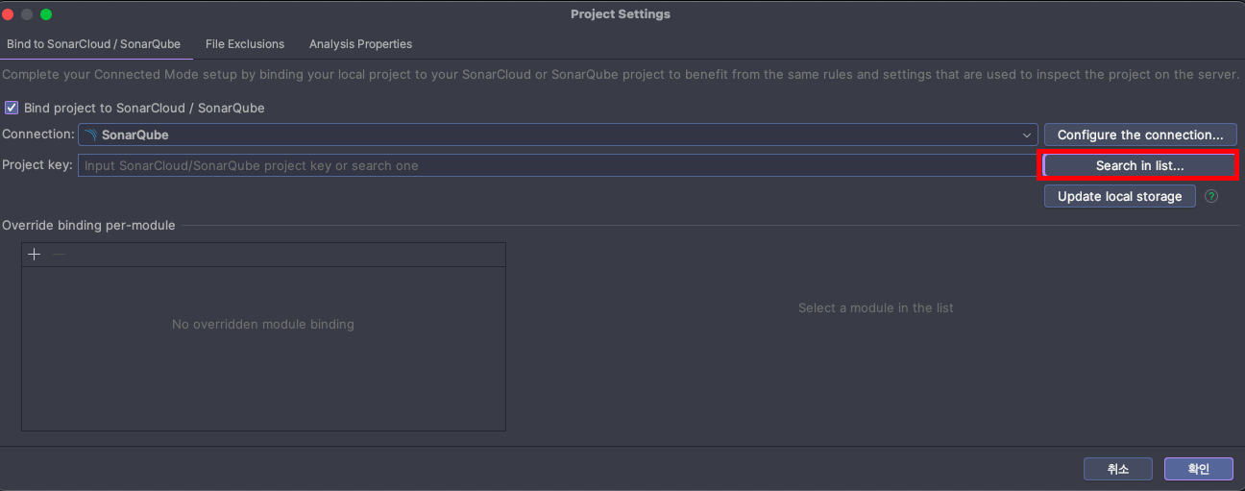This screenshot has width=1245, height=491.
Task: Click the green maximize window button
Action: pos(46,14)
